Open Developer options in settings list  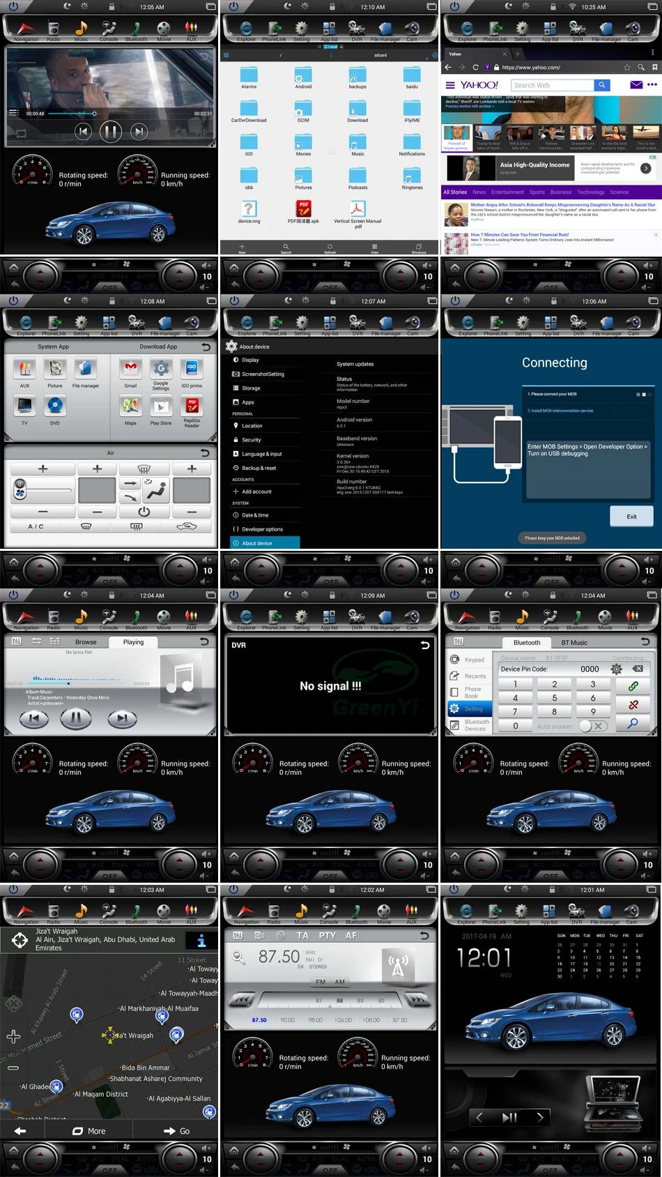point(262,529)
